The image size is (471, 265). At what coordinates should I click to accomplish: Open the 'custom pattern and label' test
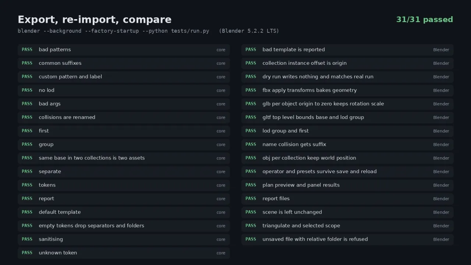(124, 77)
